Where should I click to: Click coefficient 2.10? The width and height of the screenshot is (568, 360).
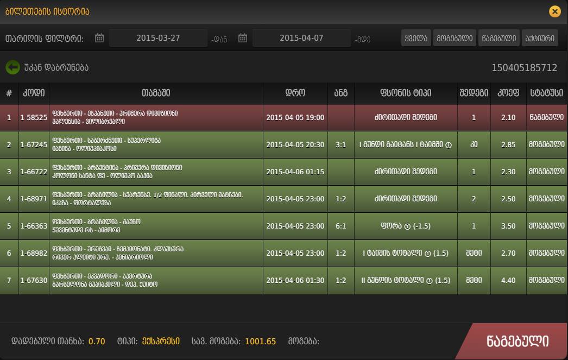(508, 117)
